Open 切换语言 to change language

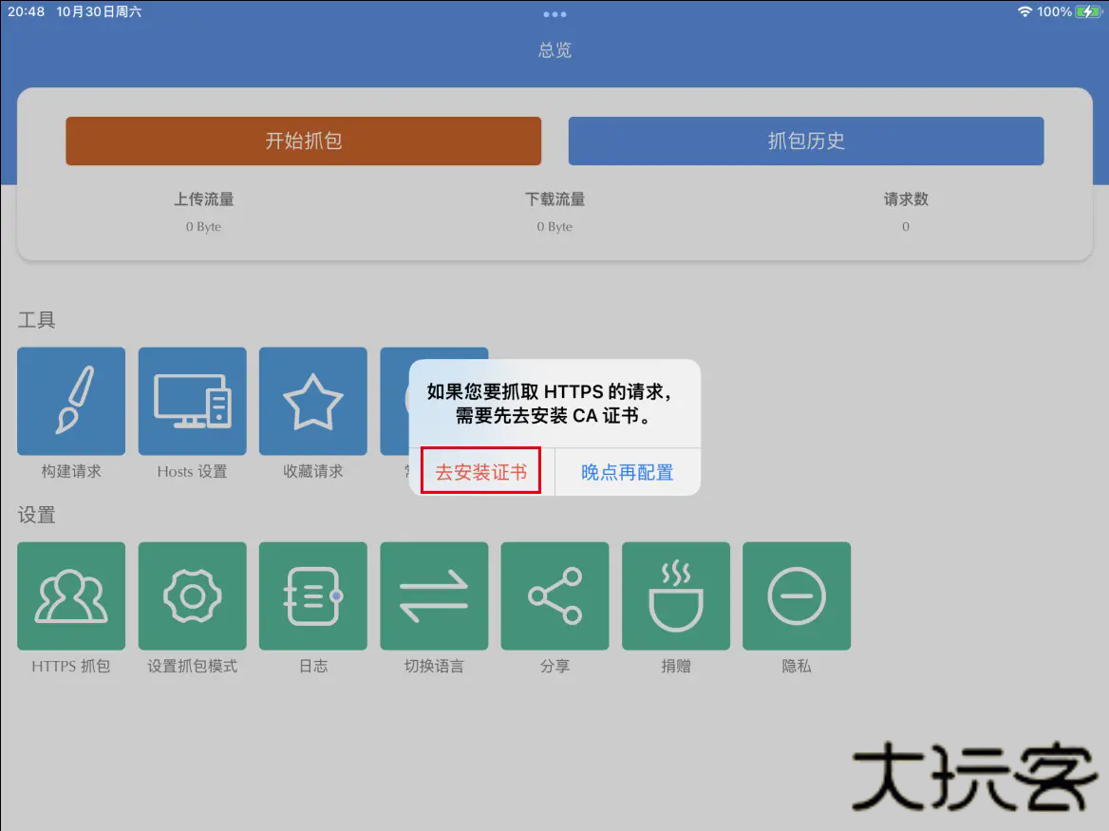click(x=434, y=596)
